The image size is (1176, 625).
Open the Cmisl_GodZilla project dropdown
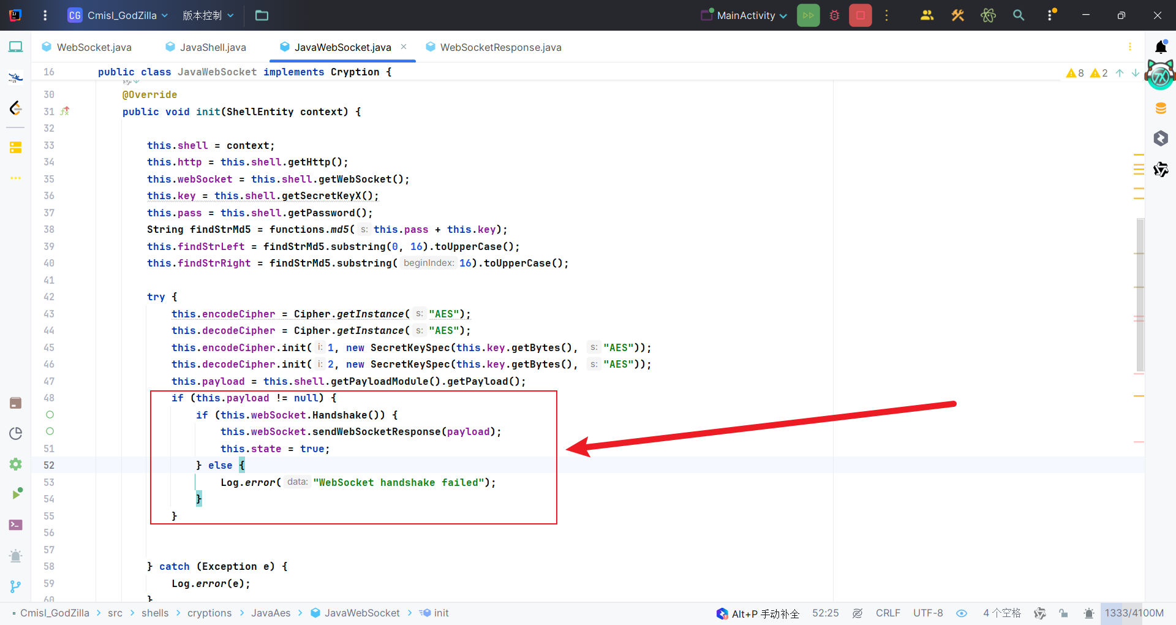tap(118, 15)
